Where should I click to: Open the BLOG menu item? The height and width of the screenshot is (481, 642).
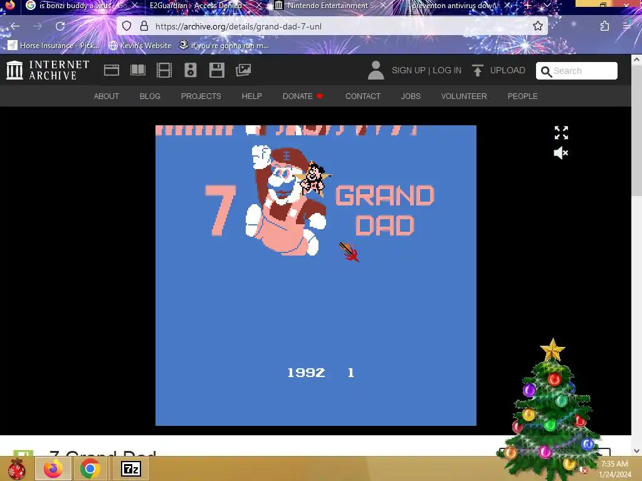[150, 96]
